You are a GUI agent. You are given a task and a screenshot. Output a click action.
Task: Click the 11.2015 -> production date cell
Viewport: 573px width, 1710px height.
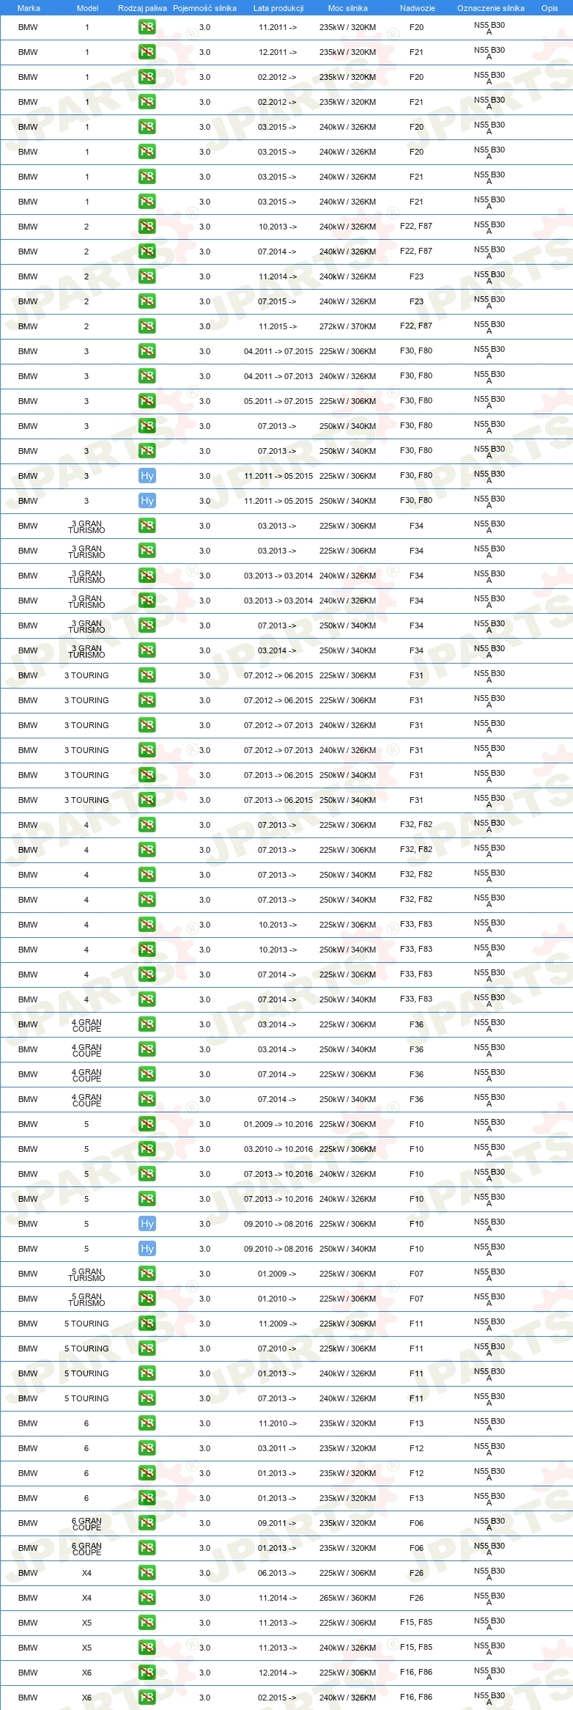(x=278, y=326)
